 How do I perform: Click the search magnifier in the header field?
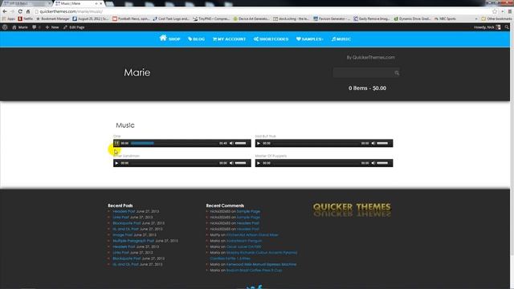397,73
